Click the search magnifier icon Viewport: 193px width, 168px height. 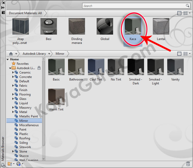(187, 6)
